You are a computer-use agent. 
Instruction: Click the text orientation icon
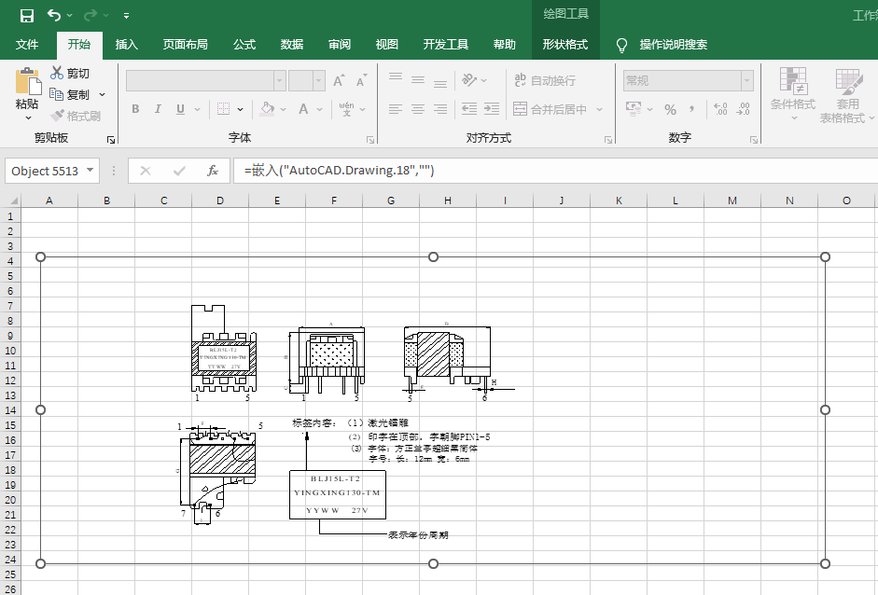click(469, 80)
